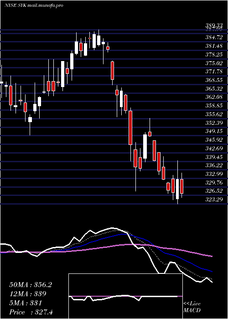This screenshot has height=319, width=228.
Task: Click the '<<Live MACD' label
Action: 192,307
